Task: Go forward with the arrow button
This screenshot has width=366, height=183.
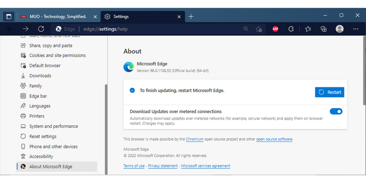Action: 25,29
